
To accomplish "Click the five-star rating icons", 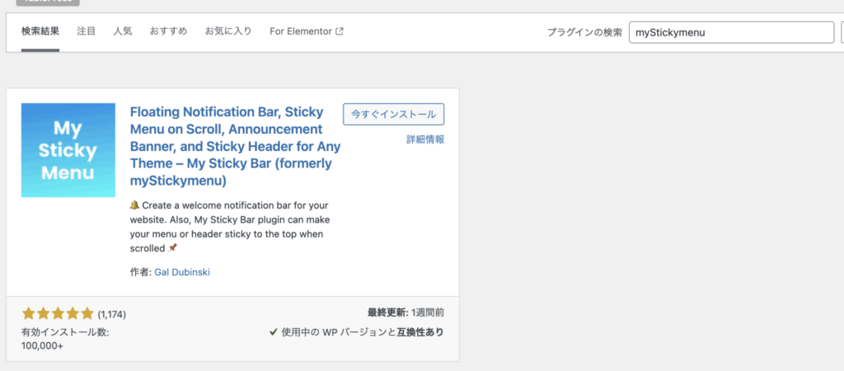I will [x=58, y=313].
